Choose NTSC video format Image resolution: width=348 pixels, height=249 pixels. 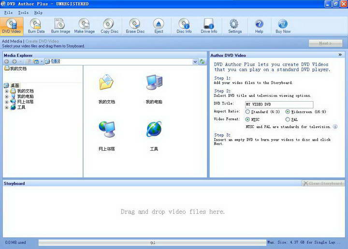pos(247,119)
